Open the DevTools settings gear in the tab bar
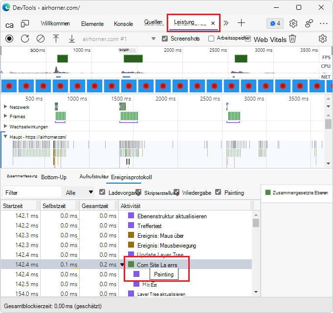 tap(293, 23)
